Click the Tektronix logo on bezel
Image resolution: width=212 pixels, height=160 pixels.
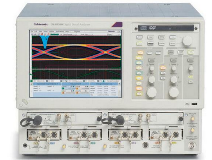pyautogui.click(x=41, y=24)
